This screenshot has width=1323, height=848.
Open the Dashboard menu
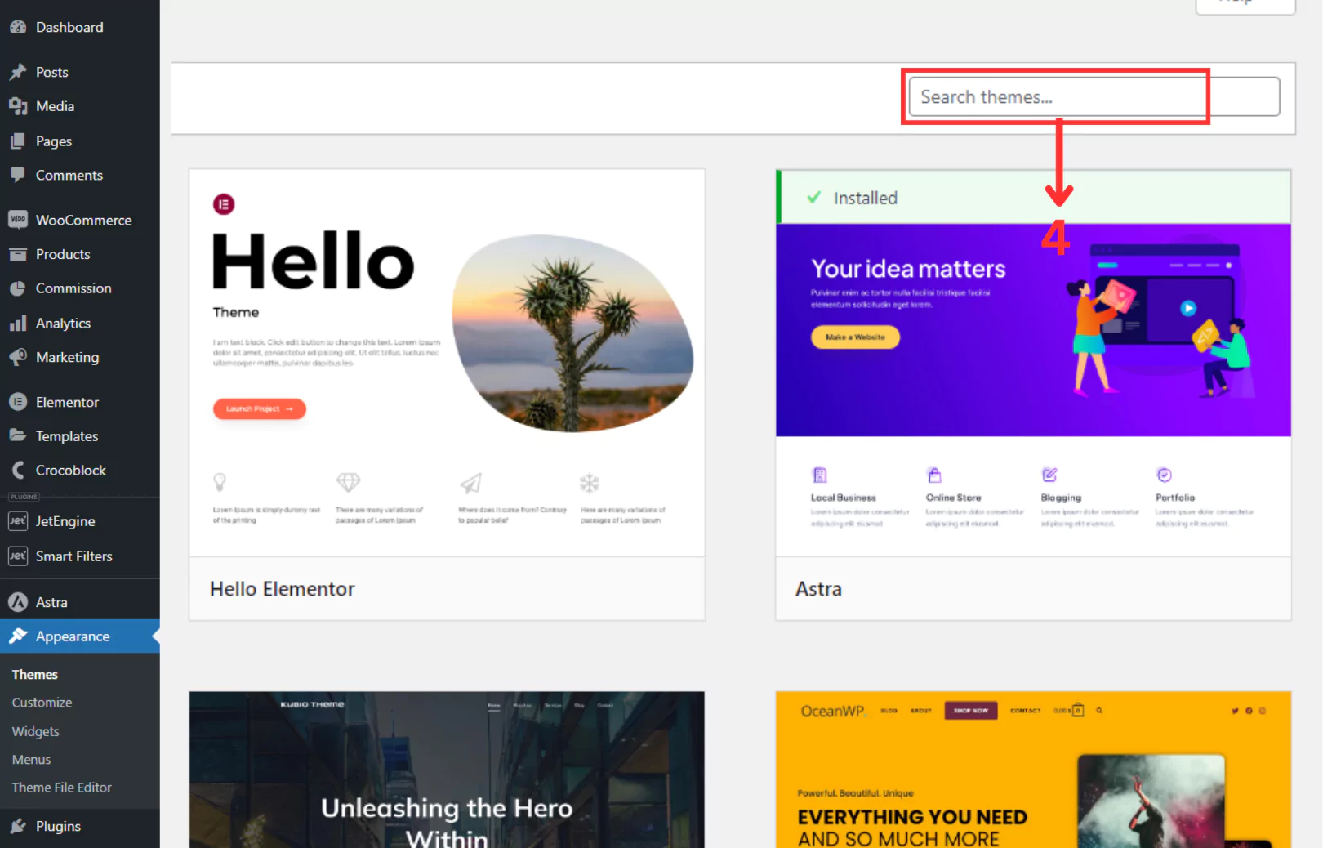coord(80,27)
